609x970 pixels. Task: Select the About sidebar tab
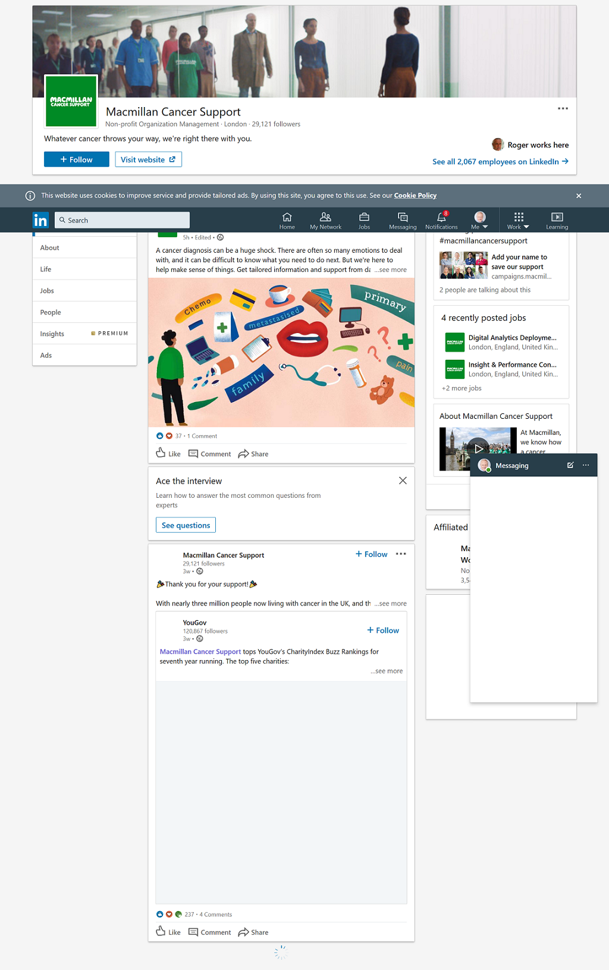click(84, 248)
